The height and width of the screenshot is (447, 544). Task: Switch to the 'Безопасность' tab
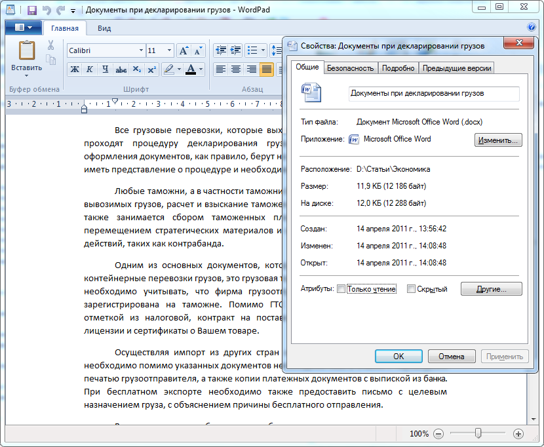click(x=350, y=68)
